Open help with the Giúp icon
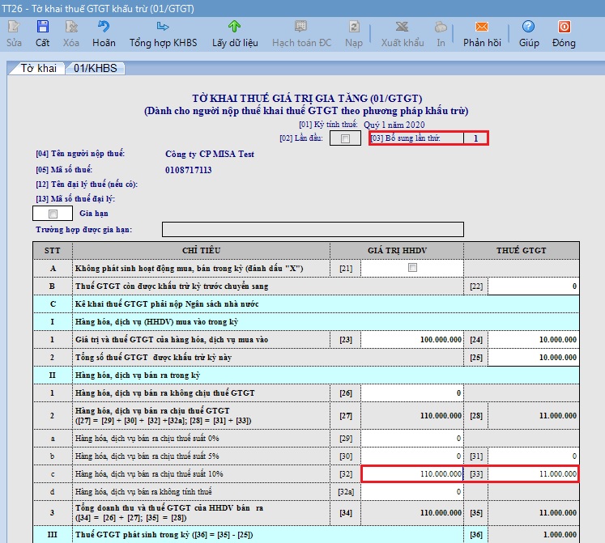 coord(528,27)
